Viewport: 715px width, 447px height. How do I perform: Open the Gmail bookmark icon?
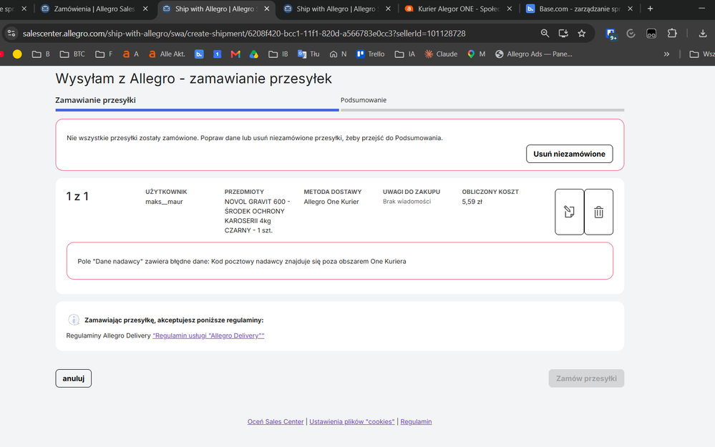point(235,54)
